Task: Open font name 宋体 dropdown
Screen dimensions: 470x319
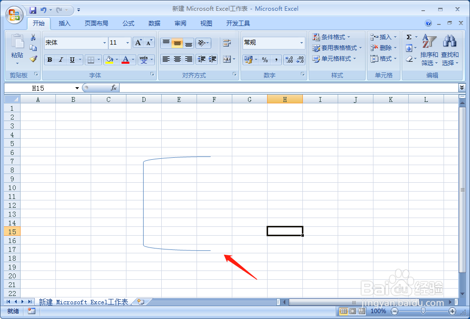Action: 104,43
